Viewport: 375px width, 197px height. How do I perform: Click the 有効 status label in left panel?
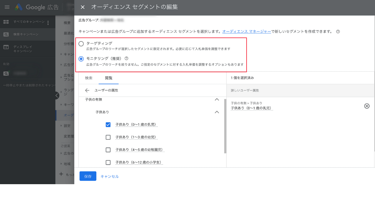click(x=6, y=64)
